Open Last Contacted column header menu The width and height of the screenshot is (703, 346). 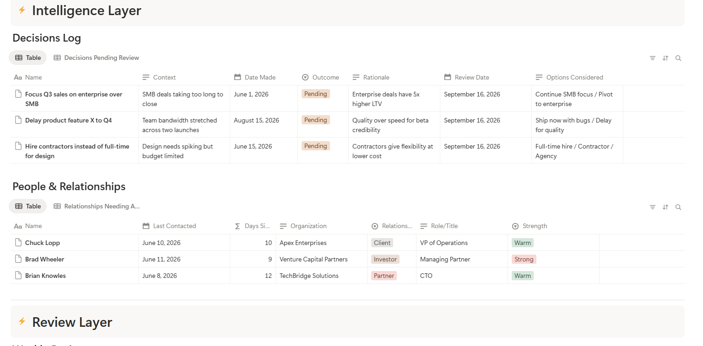[x=184, y=226]
